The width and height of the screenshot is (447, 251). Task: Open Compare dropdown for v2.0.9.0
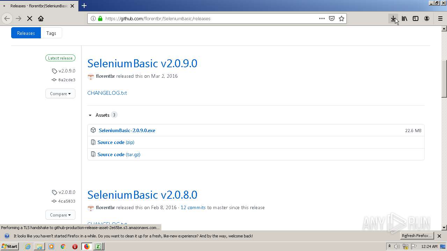(x=60, y=93)
